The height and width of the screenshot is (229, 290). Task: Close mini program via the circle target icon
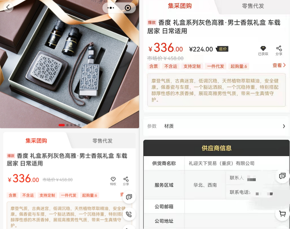(128, 8)
